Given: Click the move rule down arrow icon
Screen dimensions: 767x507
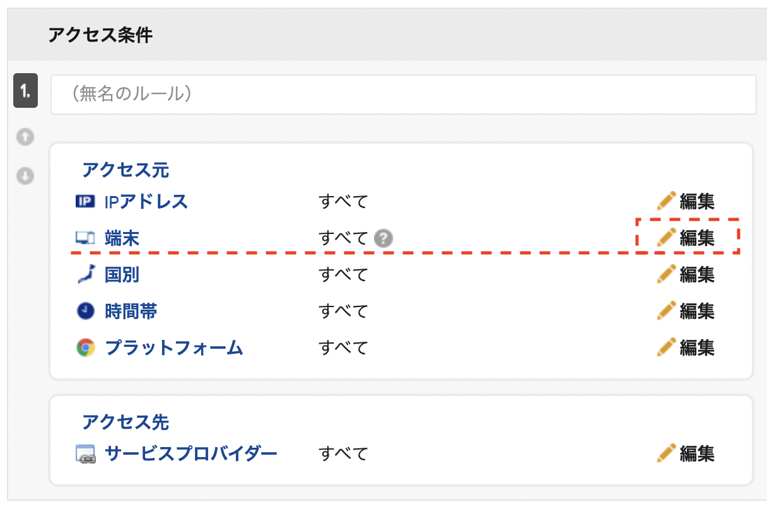Looking at the screenshot, I should [x=25, y=176].
